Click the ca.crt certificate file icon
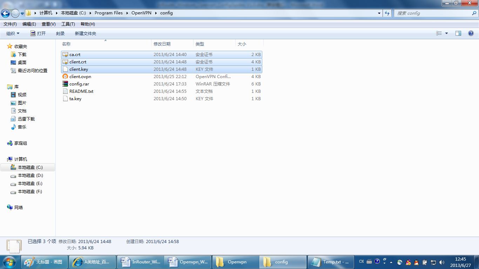 click(65, 55)
